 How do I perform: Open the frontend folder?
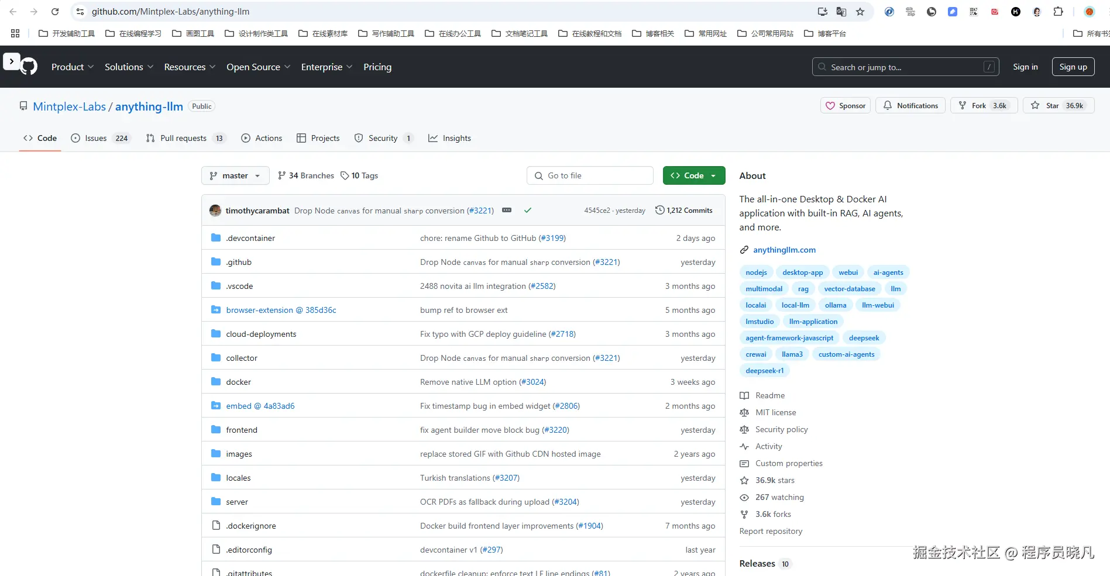(x=242, y=430)
